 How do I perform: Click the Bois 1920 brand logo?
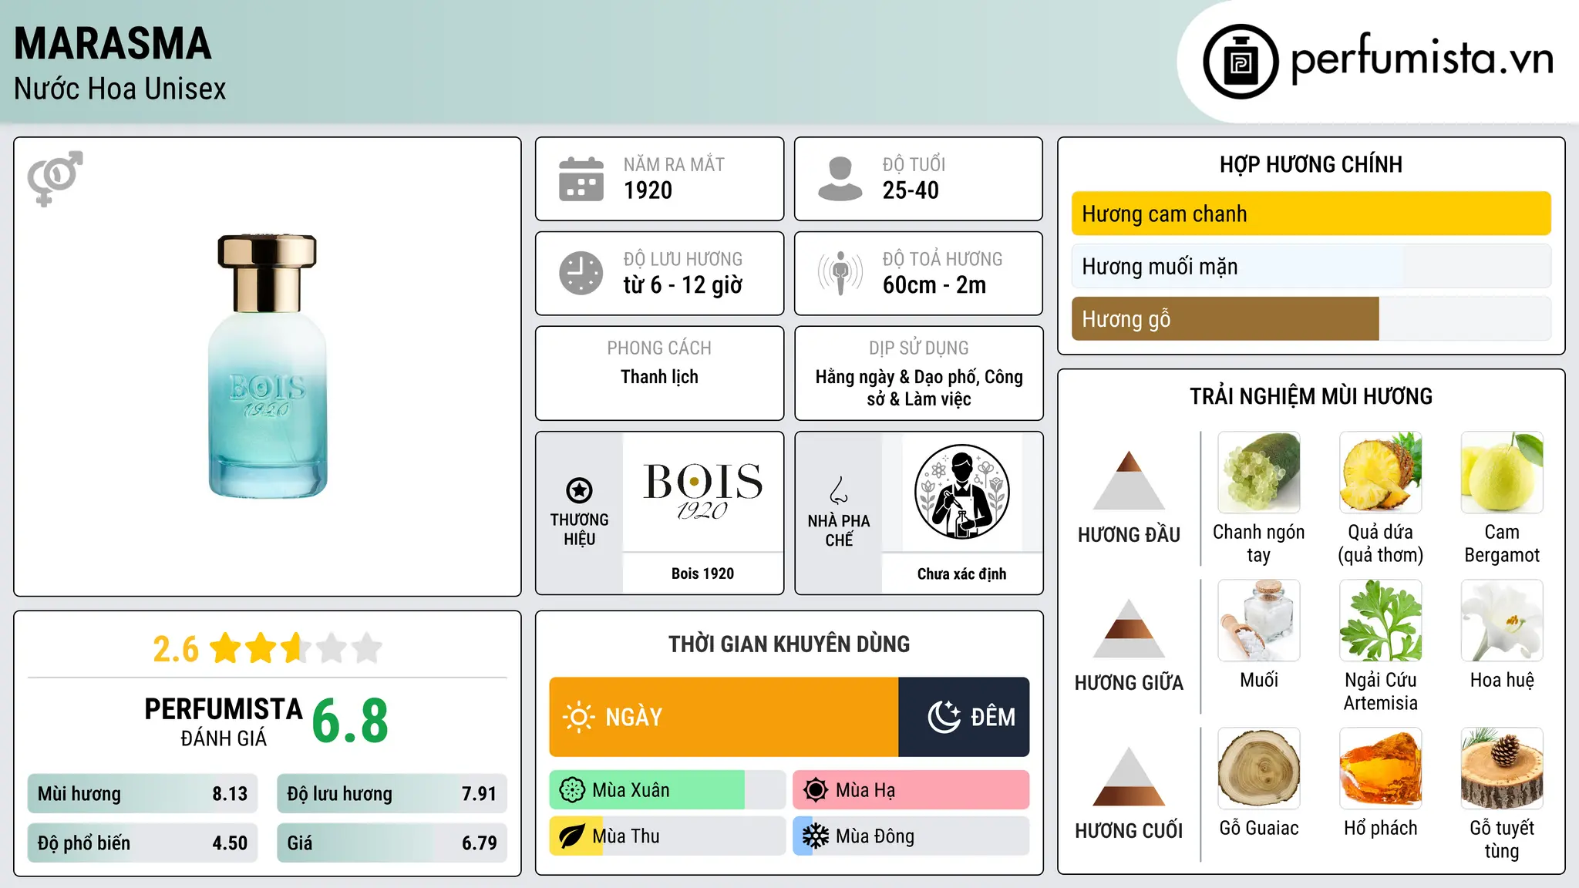pyautogui.click(x=702, y=492)
